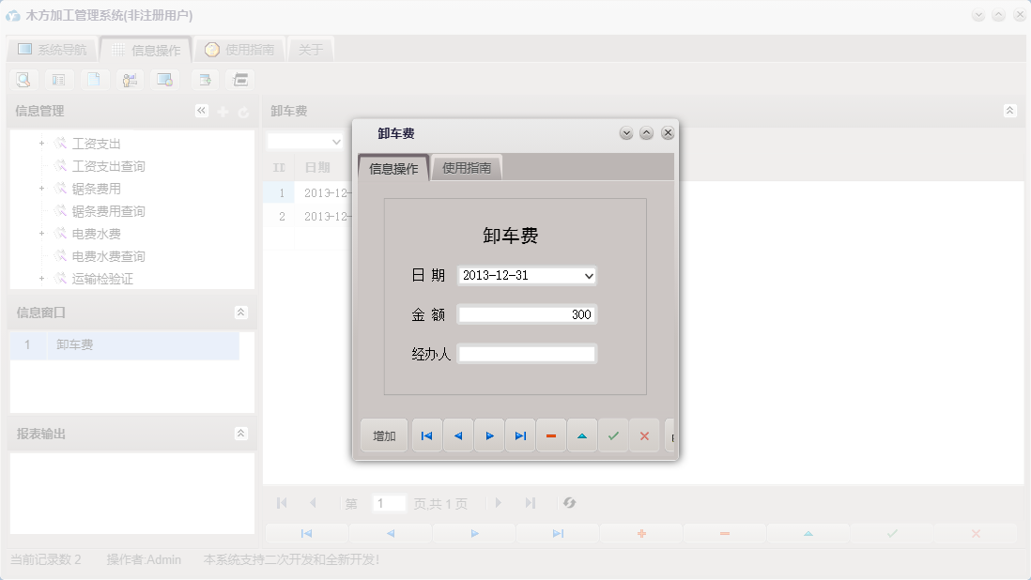Viewport: 1031px width, 580px height.
Task: Expand the 电费水费 tree item
Action: coord(41,233)
